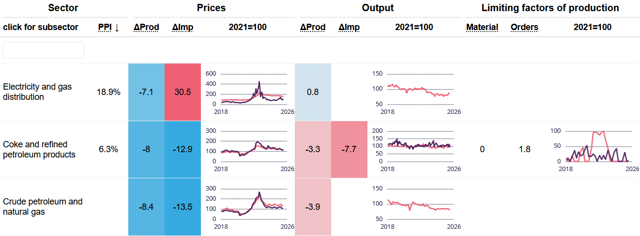
Task: Expand Crude petroleum and natural gas subsectors
Action: click(x=43, y=206)
